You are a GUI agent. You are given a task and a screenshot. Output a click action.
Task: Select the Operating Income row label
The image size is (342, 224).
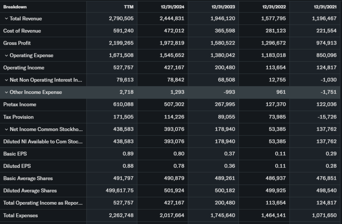tap(24, 68)
